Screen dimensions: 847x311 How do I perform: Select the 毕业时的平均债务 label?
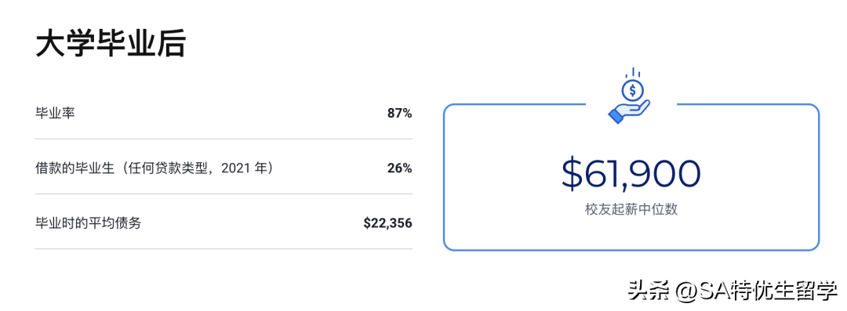click(x=88, y=223)
